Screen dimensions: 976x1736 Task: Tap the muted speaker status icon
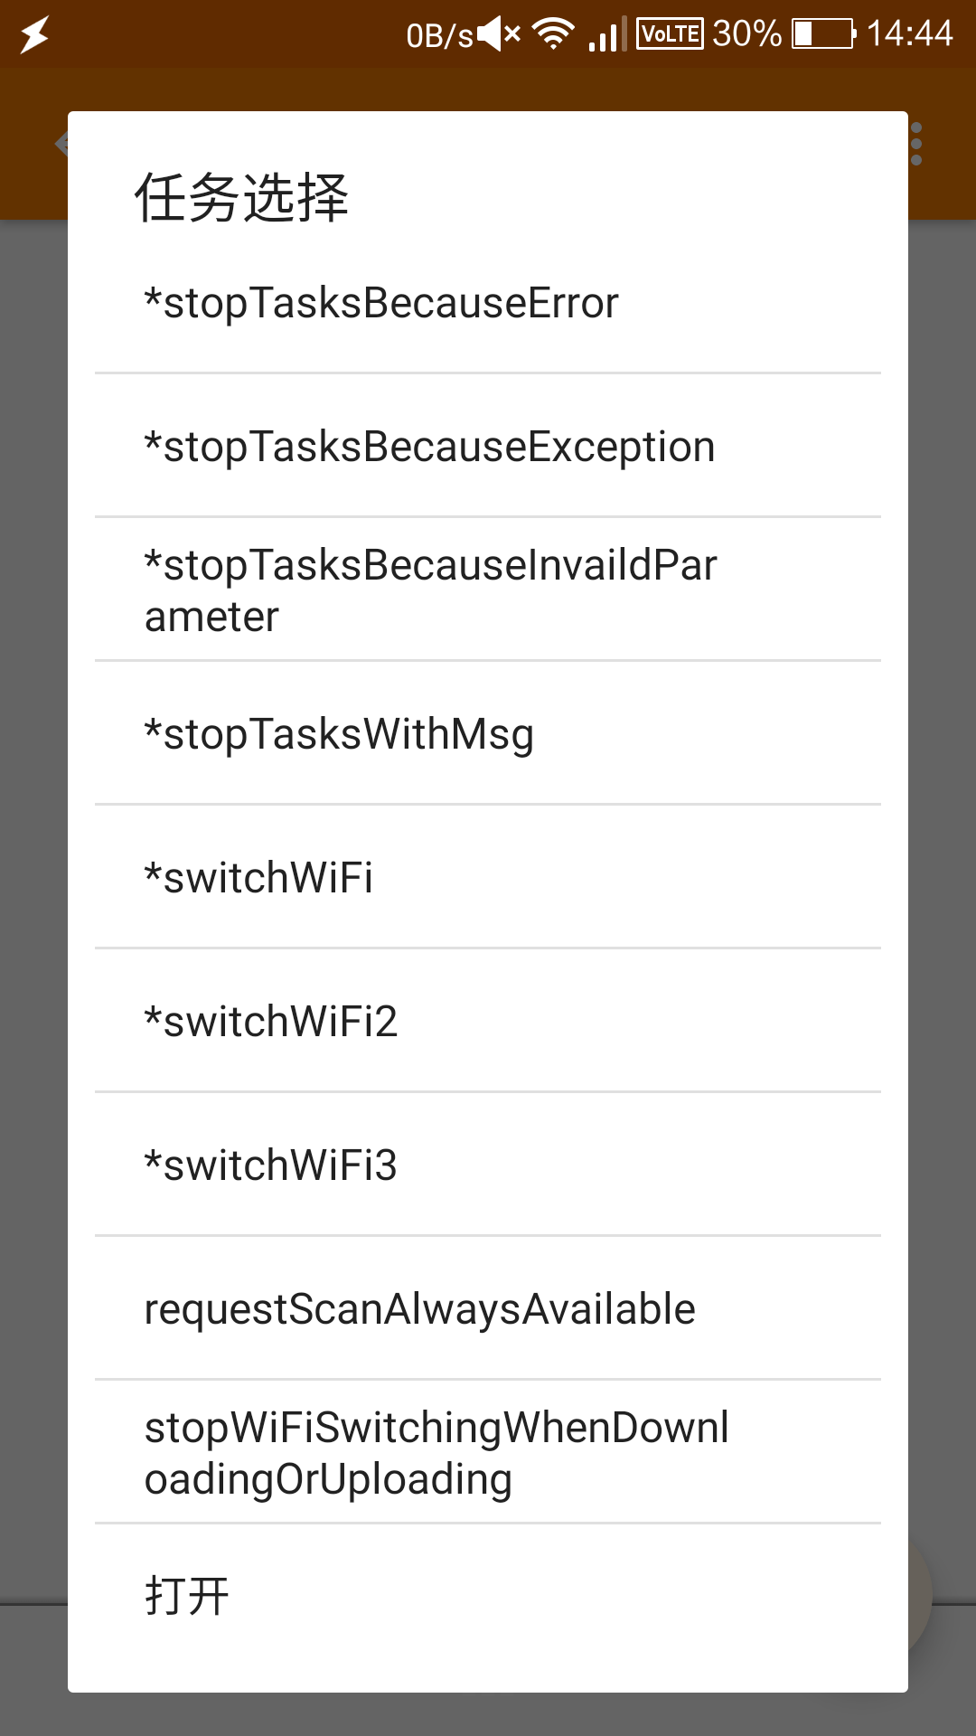click(499, 34)
